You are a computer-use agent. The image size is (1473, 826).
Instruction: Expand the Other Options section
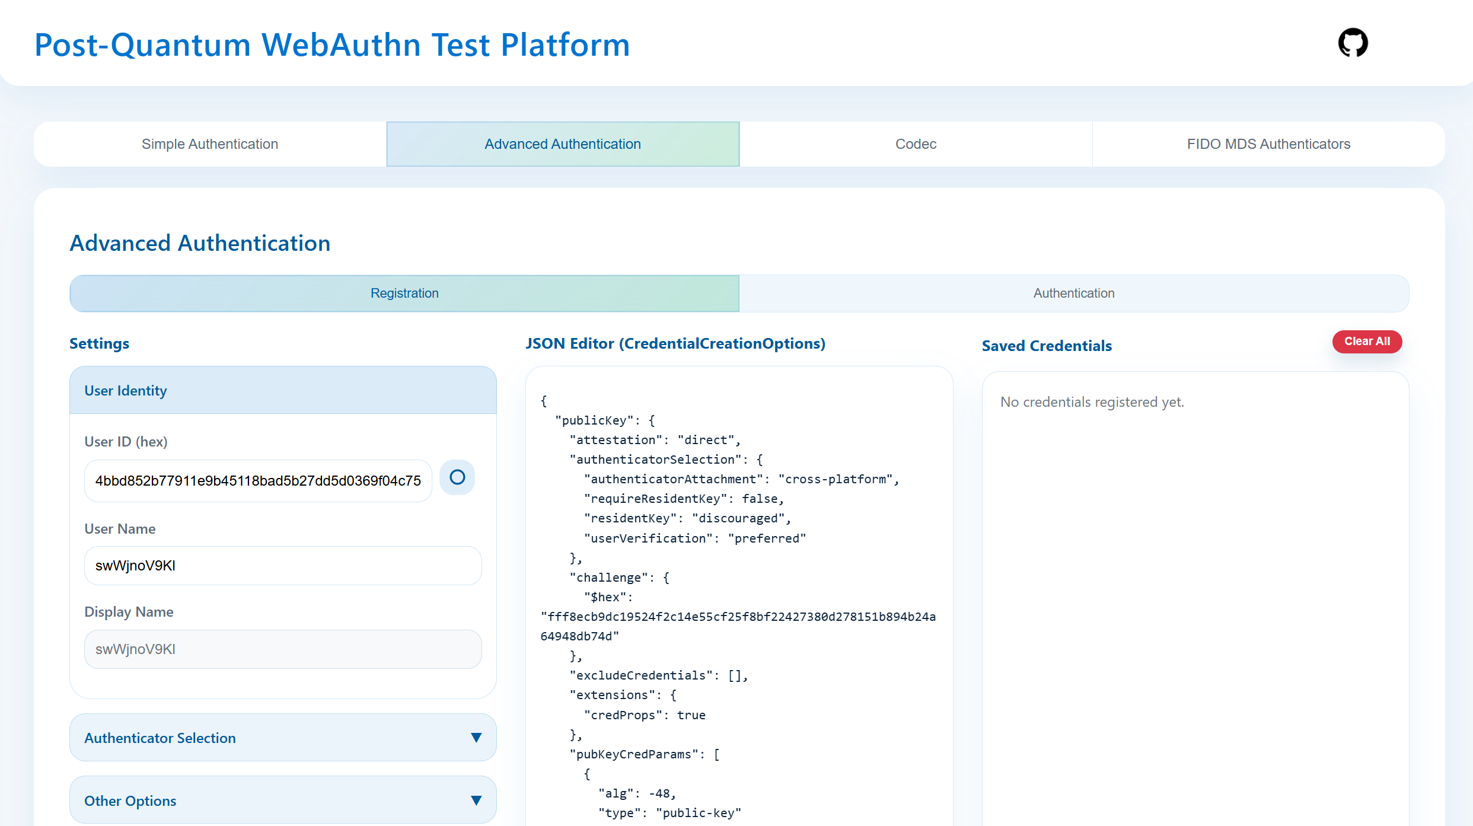tap(130, 801)
